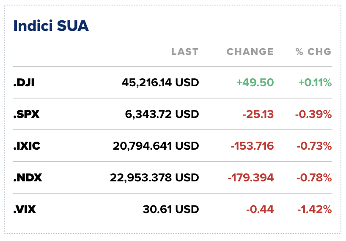Viewport: 346px width, 241px height.
Task: Select the -0.78% percent change
Action: click(x=314, y=178)
